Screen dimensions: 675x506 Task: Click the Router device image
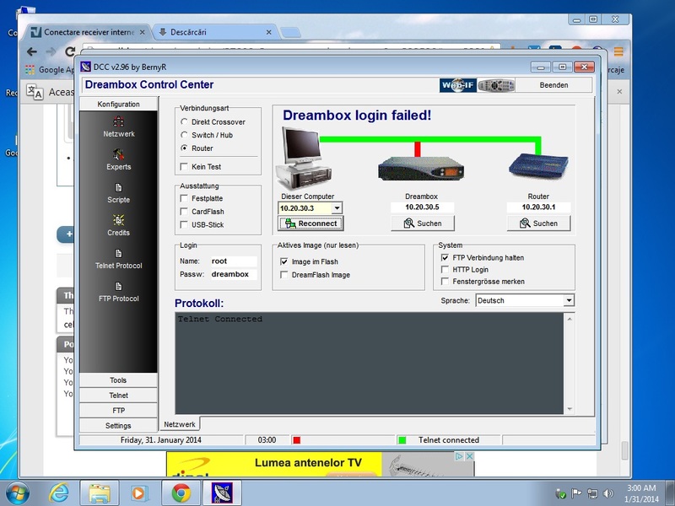click(x=538, y=165)
